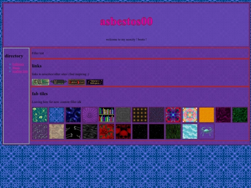Select the bookshelf tile
The image size is (251, 188).
tap(106, 115)
